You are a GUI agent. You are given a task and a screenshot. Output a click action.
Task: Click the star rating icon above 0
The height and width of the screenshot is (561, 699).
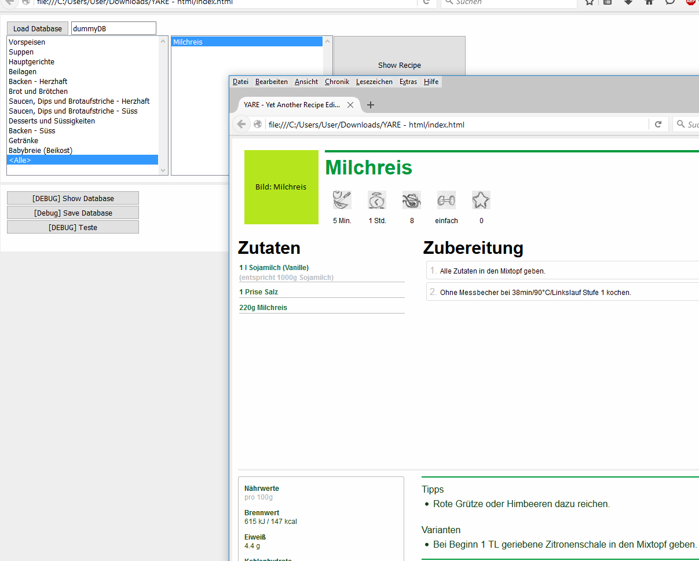tap(481, 200)
